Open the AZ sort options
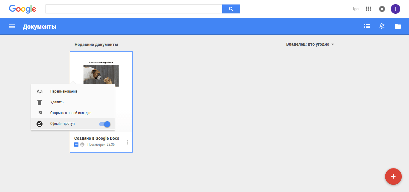Viewport: 409px width, 192px height. 382,26
